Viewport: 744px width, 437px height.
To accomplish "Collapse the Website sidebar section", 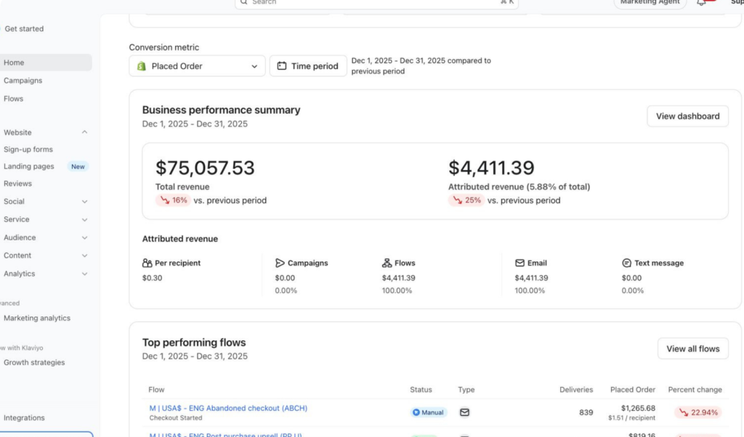I will 84,132.
